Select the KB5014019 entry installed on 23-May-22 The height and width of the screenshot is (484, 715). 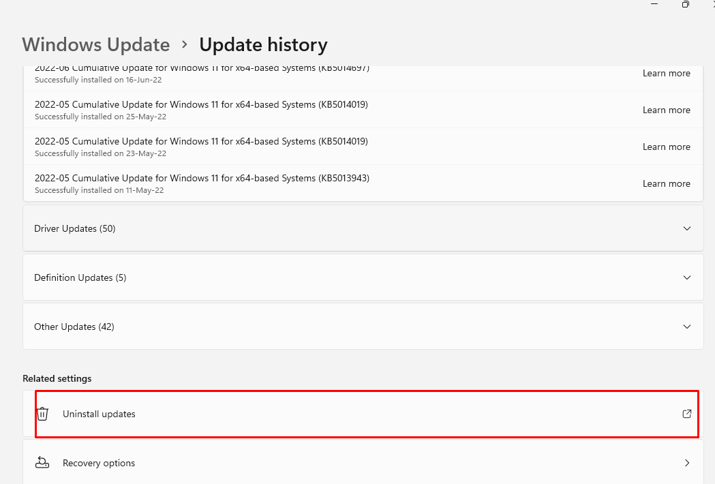pos(363,147)
